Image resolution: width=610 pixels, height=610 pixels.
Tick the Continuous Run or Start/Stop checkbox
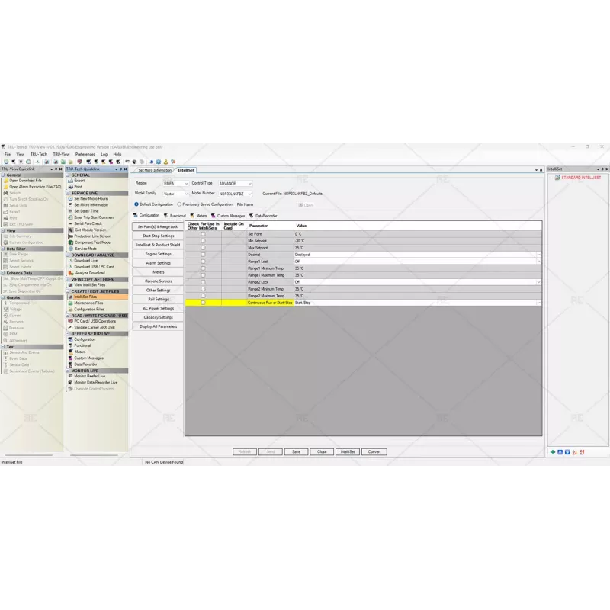coord(203,303)
